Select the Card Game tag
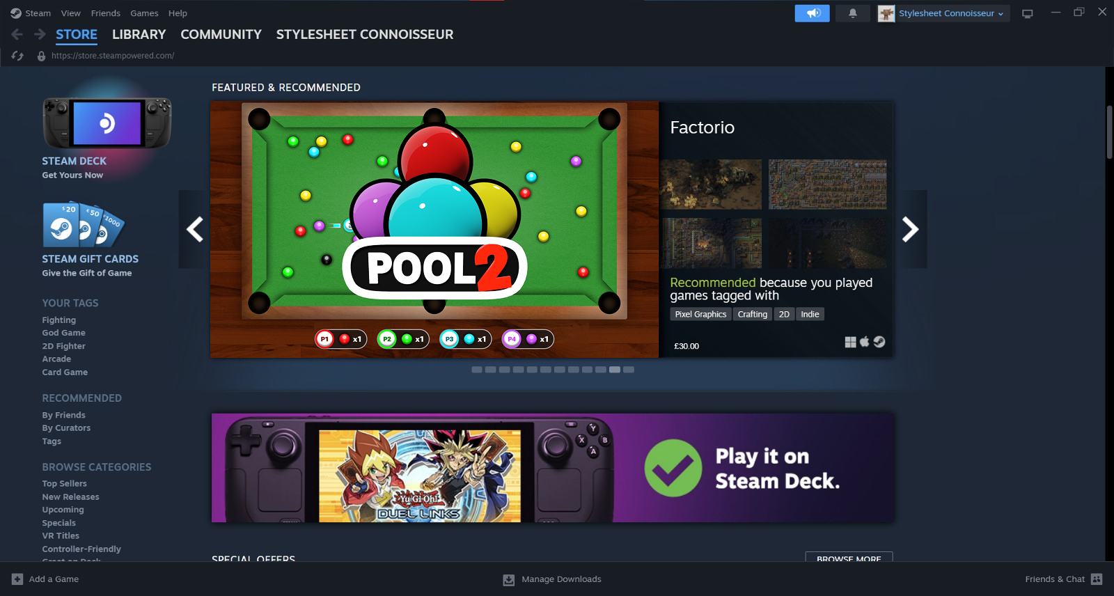This screenshot has height=596, width=1114. 65,372
